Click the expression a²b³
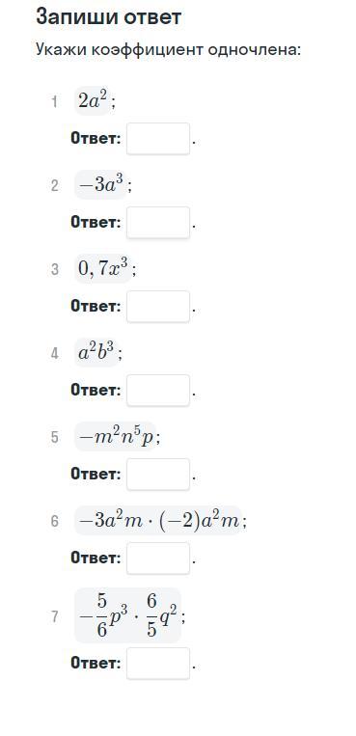This screenshot has width=356, height=736. pyautogui.click(x=96, y=353)
